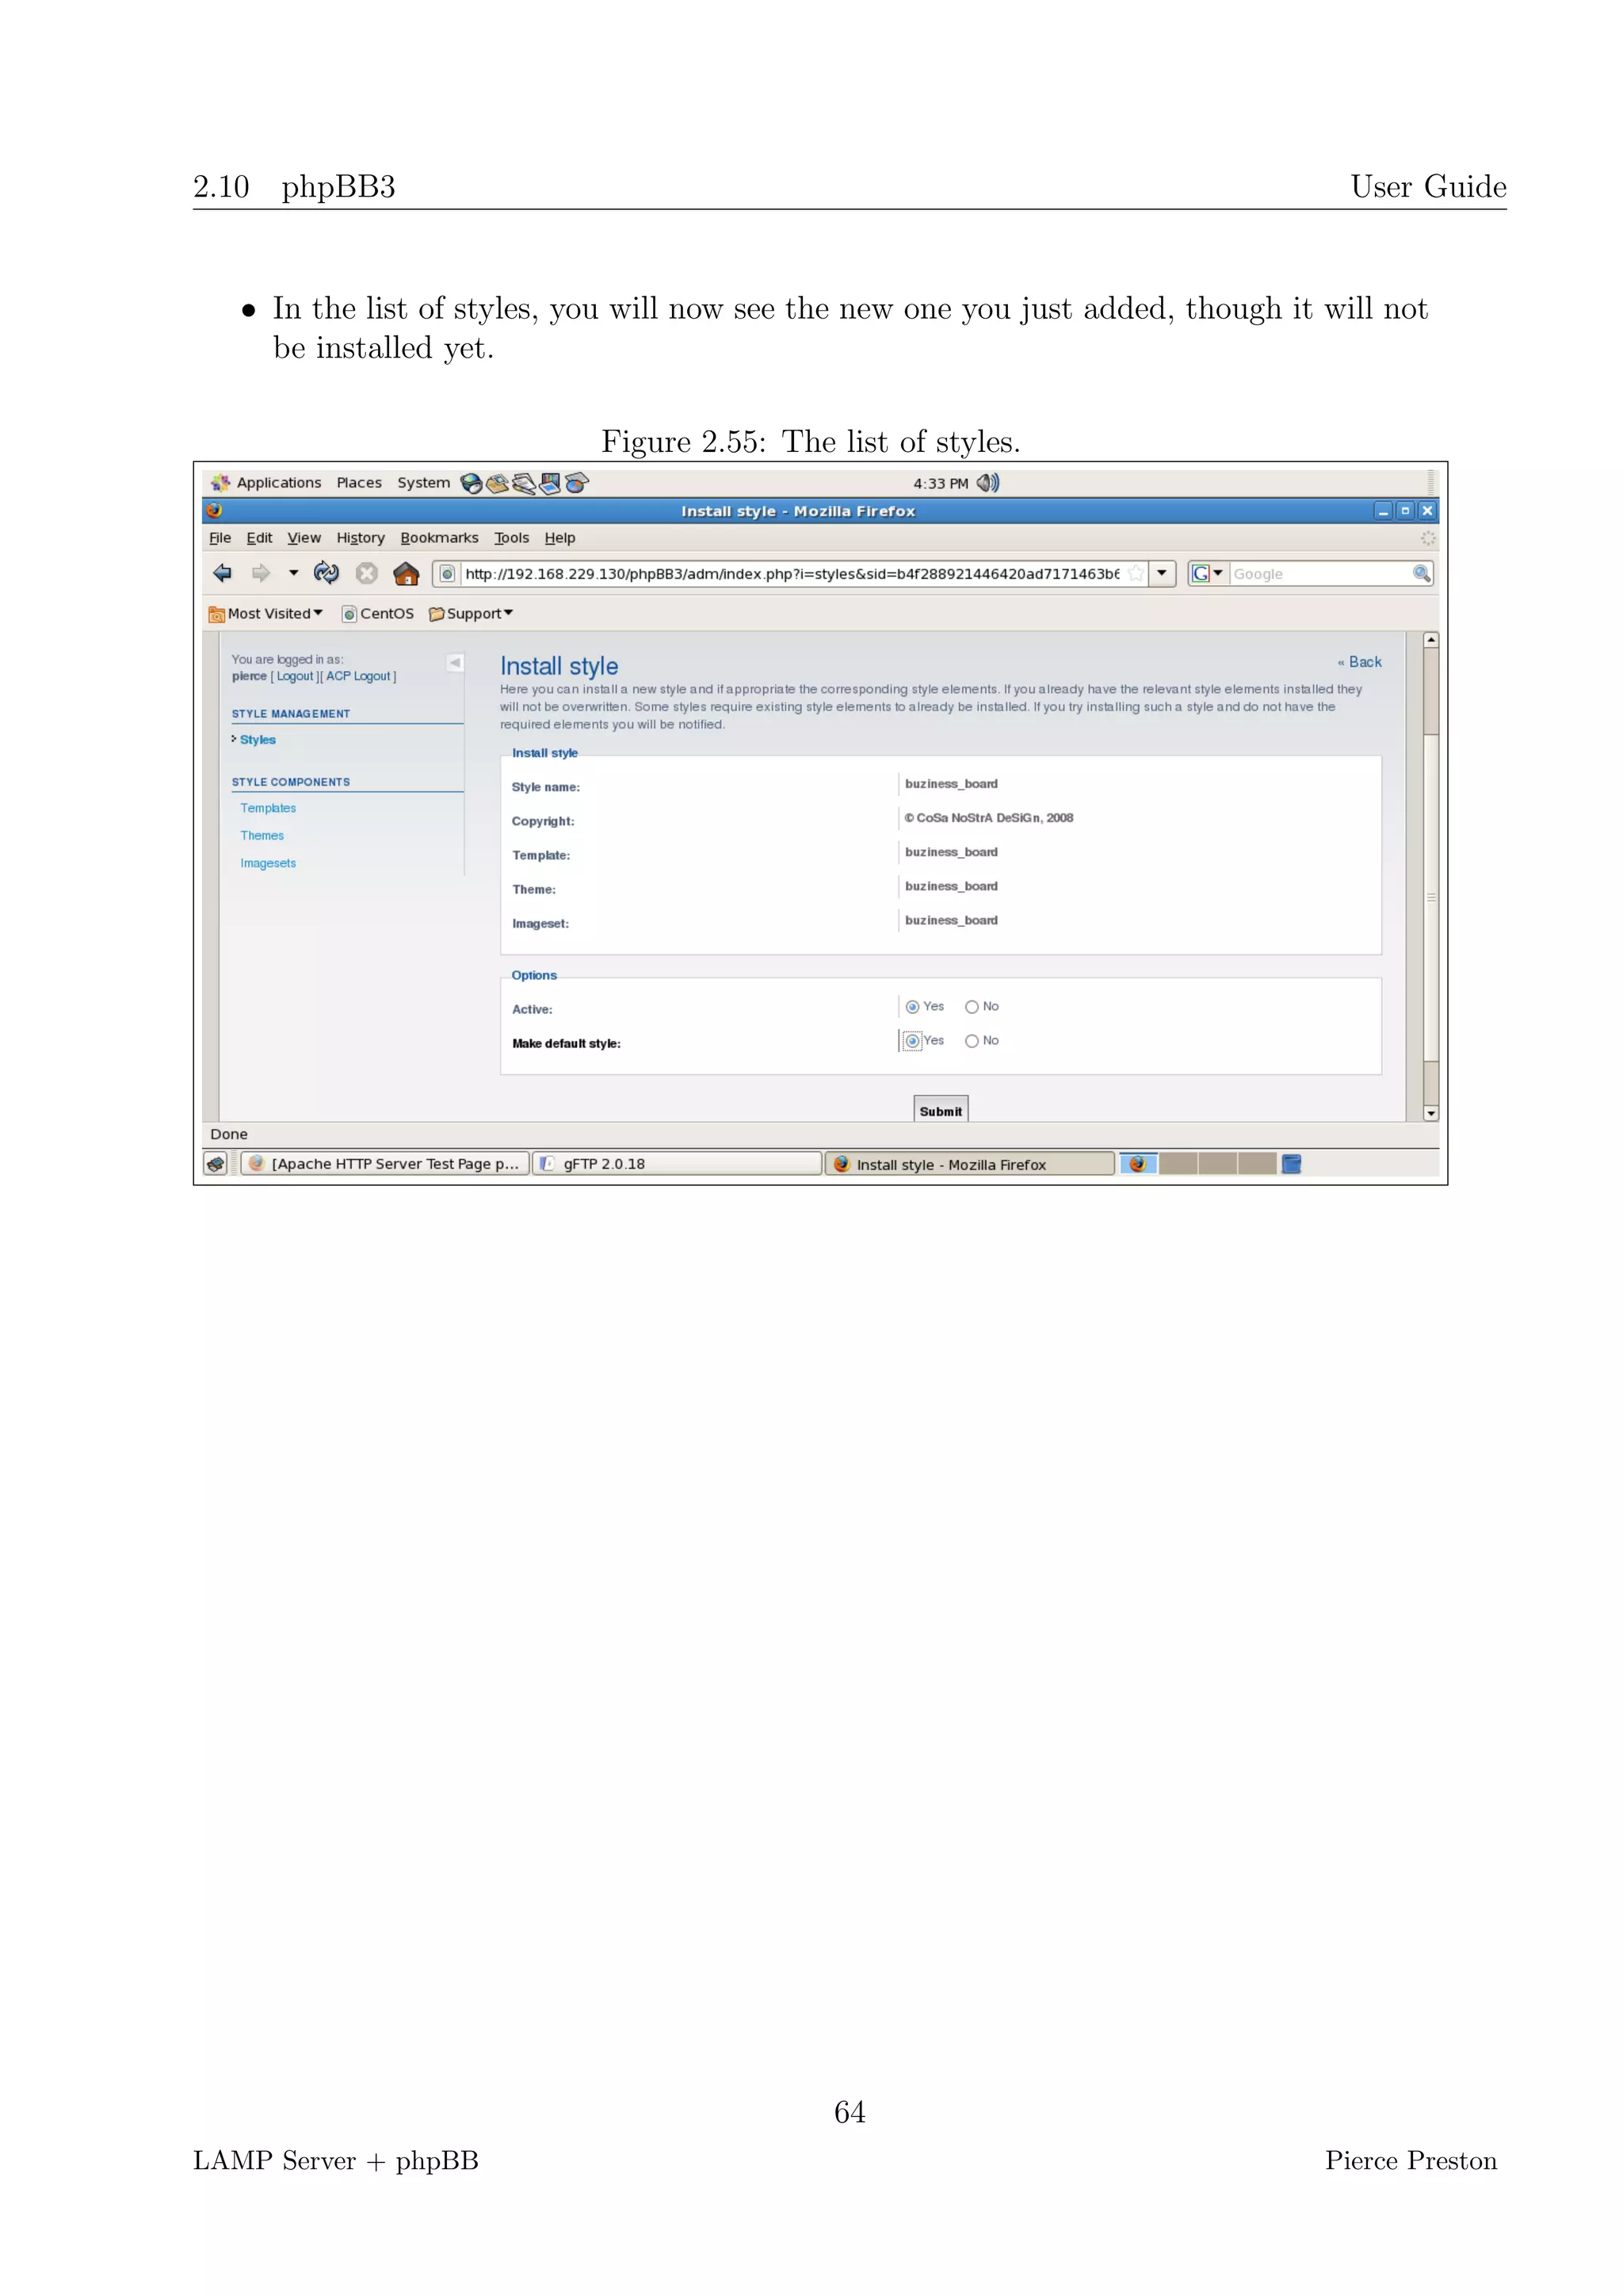The height and width of the screenshot is (2296, 1623).
Task: Click the « Back link
Action: click(x=1359, y=662)
